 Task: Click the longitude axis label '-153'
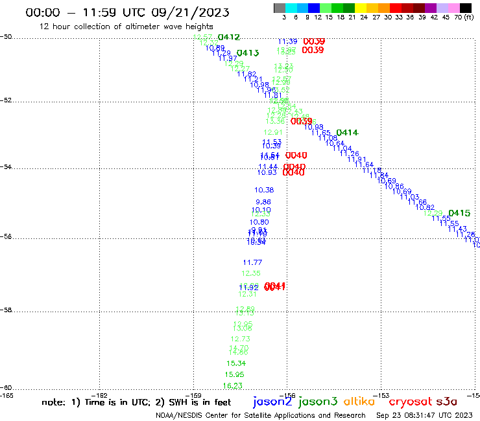[x=381, y=395]
